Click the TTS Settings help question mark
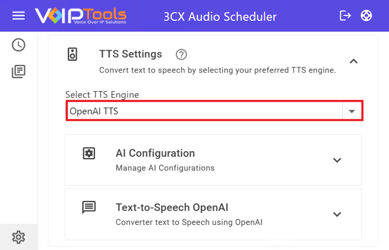 pyautogui.click(x=182, y=54)
